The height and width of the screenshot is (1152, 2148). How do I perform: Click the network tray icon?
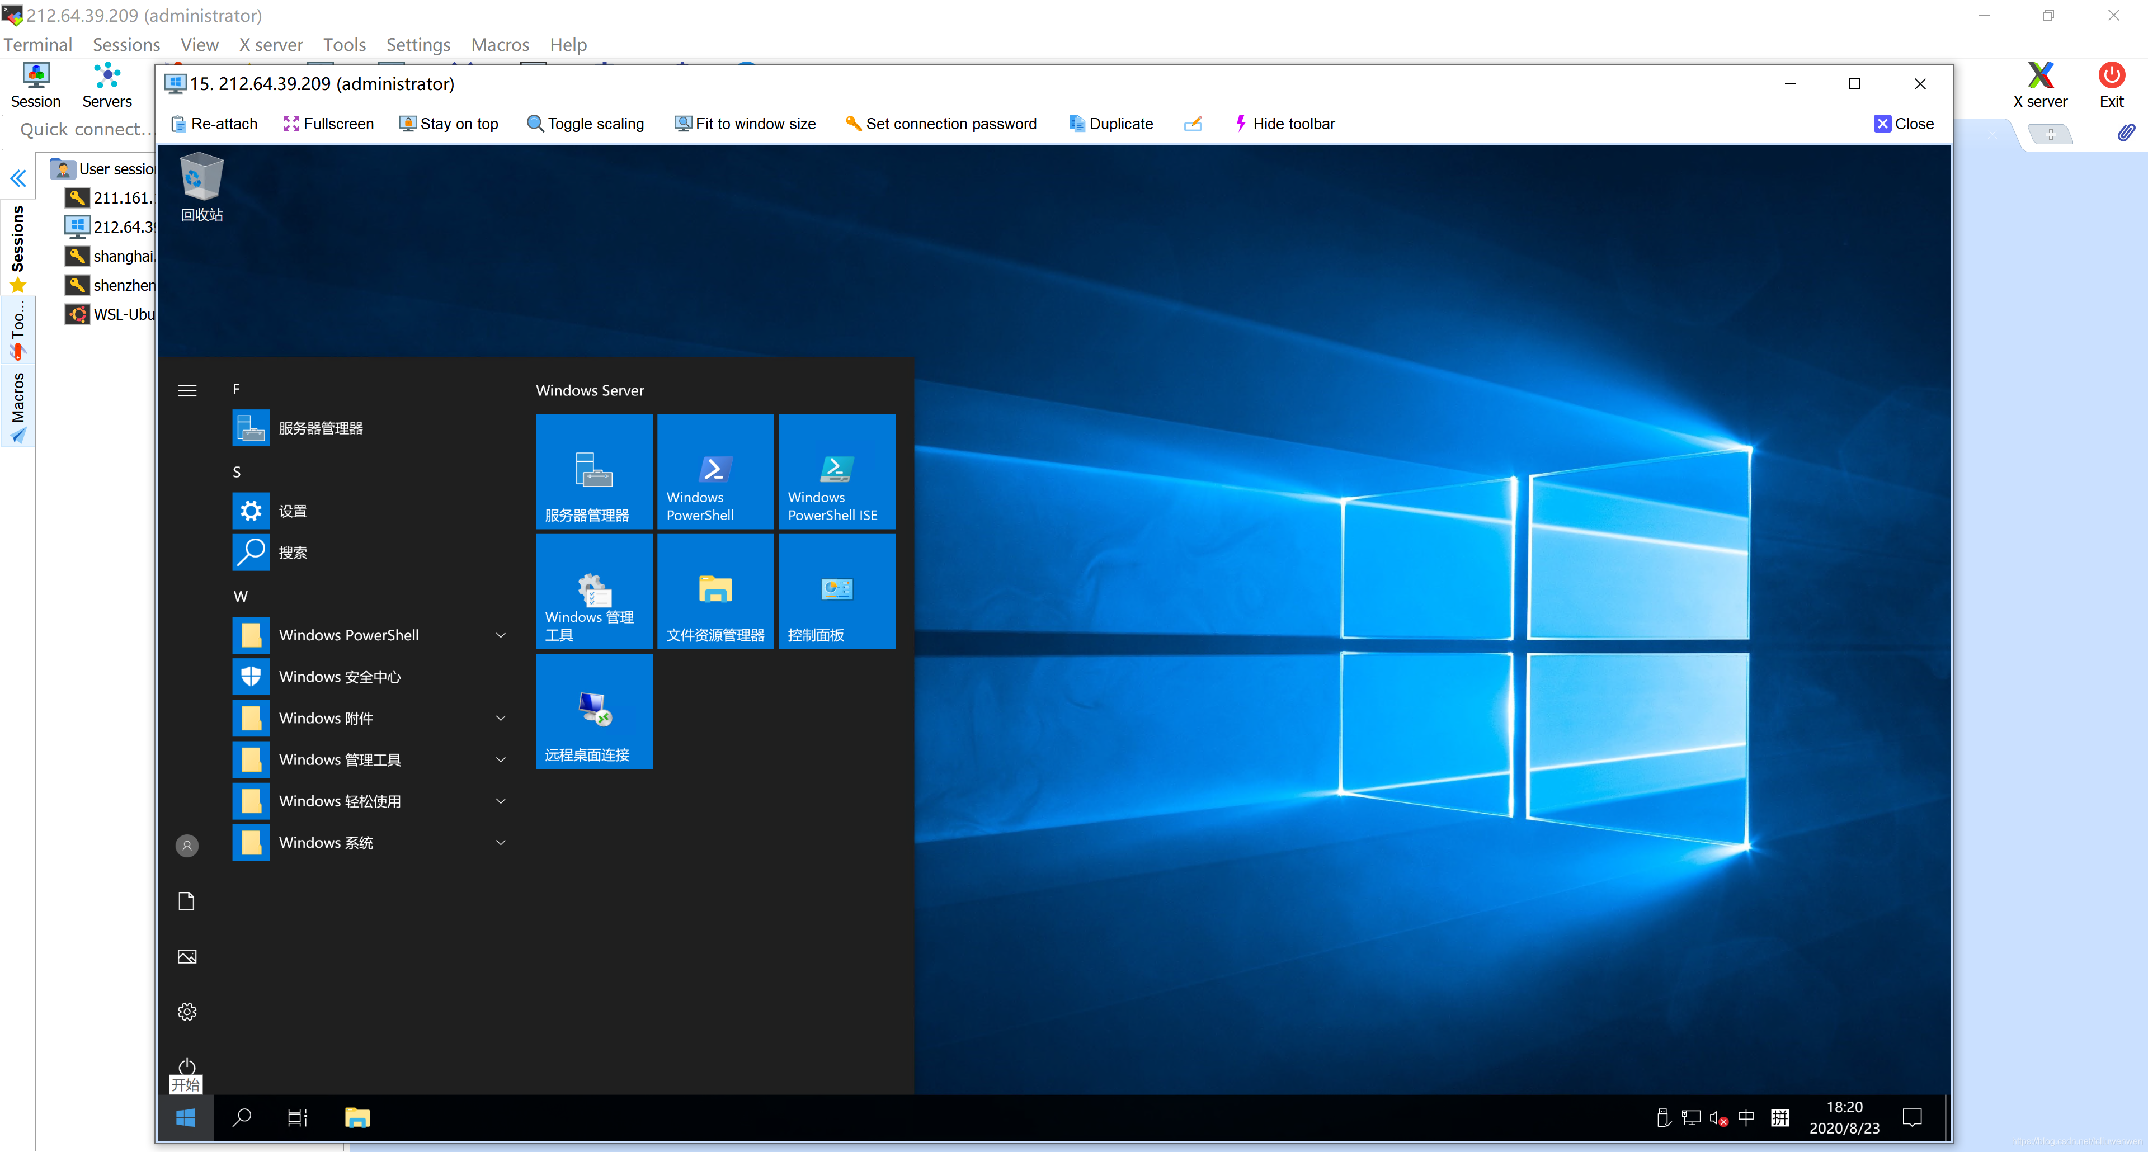(1691, 1118)
